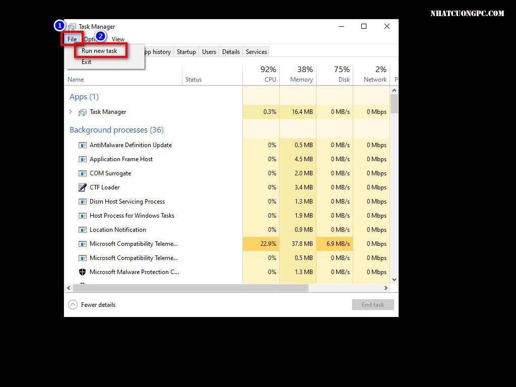
Task: Choose Exit in the File menu
Action: click(87, 62)
